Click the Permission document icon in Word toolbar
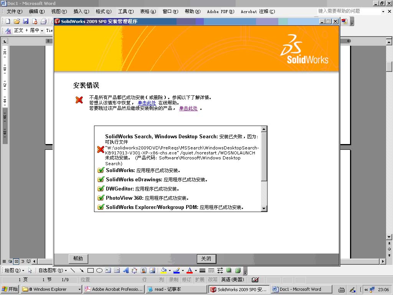The width and height of the screenshot is (393, 295). [x=35, y=22]
